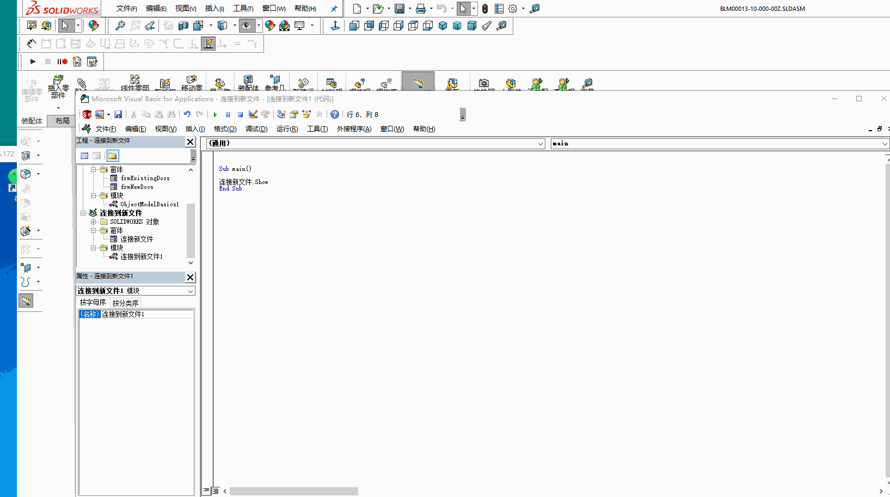Screen dimensions: 890x497
Task: Click the Find binoculars icon in VBA toolbar
Action: [171, 114]
